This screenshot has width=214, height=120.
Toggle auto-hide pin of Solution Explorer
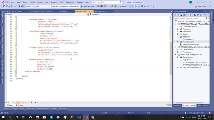tap(205, 11)
